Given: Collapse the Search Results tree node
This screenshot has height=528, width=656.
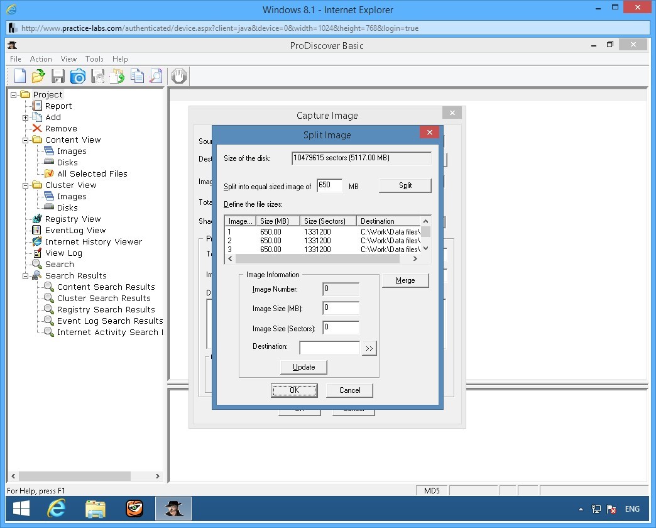Looking at the screenshot, I should (26, 276).
